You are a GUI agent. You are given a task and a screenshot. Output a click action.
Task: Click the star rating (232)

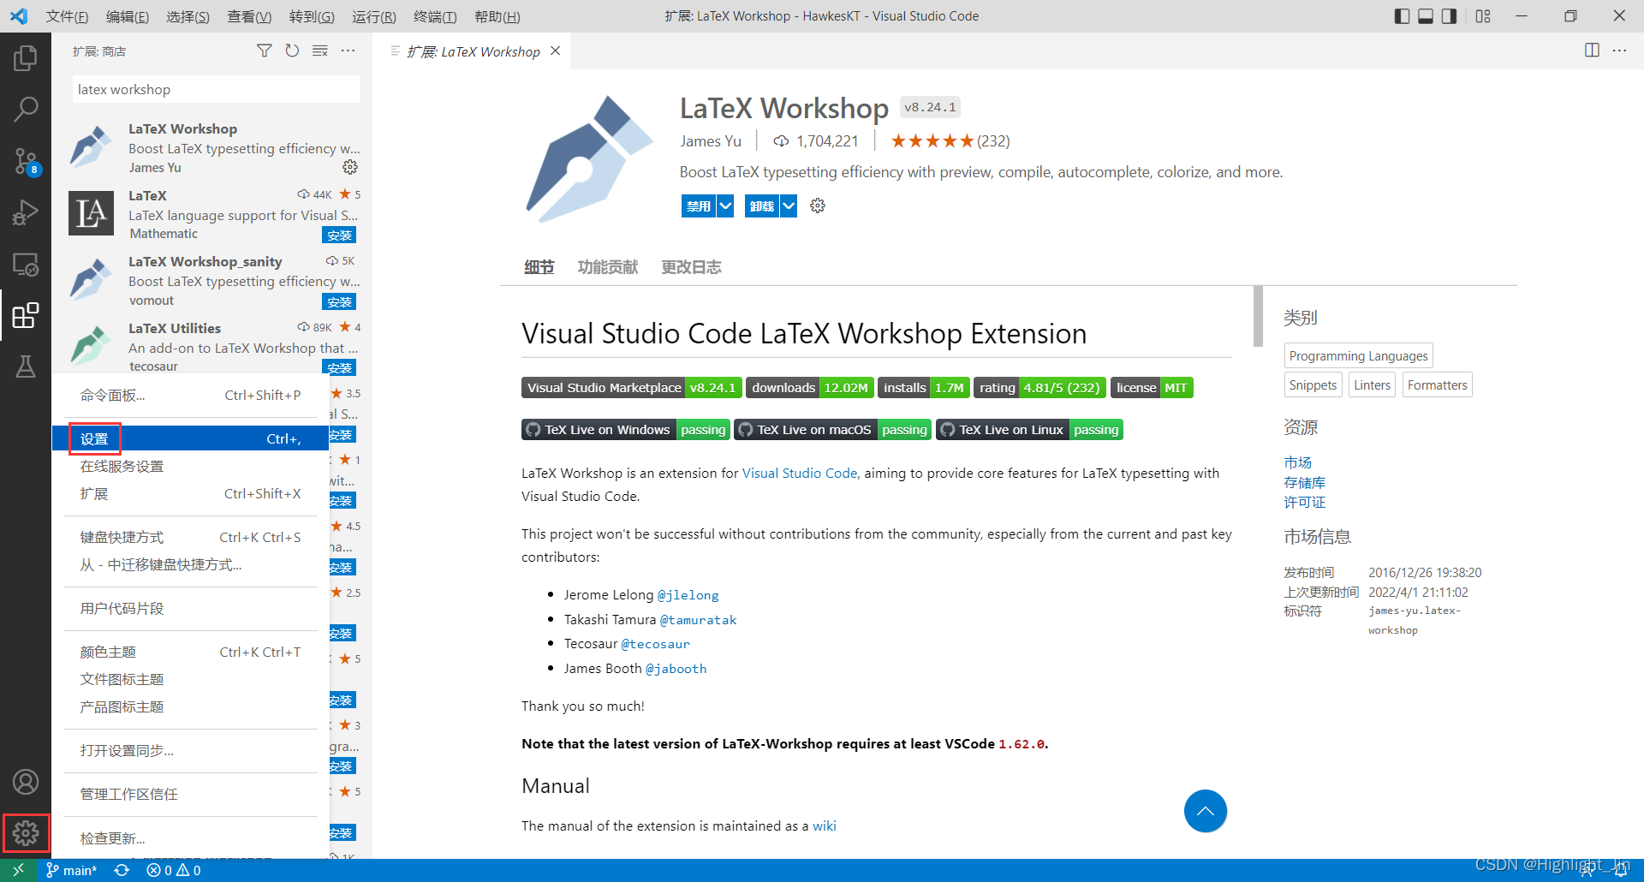pyautogui.click(x=950, y=141)
